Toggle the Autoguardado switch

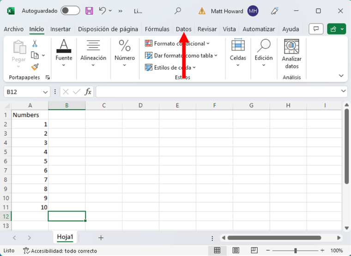tap(70, 11)
